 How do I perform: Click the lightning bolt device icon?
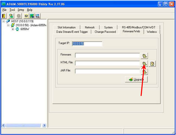click(13, 25)
